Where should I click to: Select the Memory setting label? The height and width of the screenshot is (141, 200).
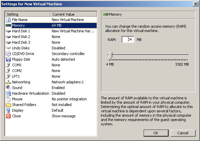pos(18,25)
